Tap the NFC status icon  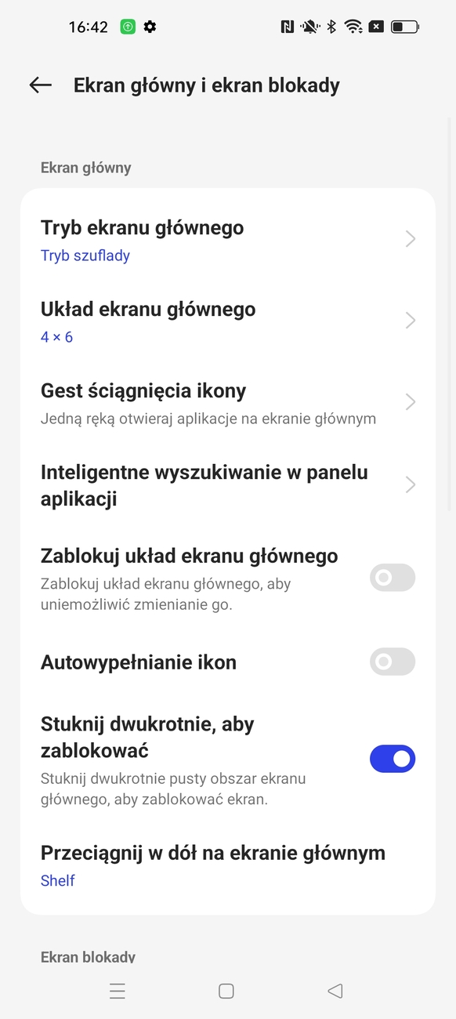click(x=287, y=27)
